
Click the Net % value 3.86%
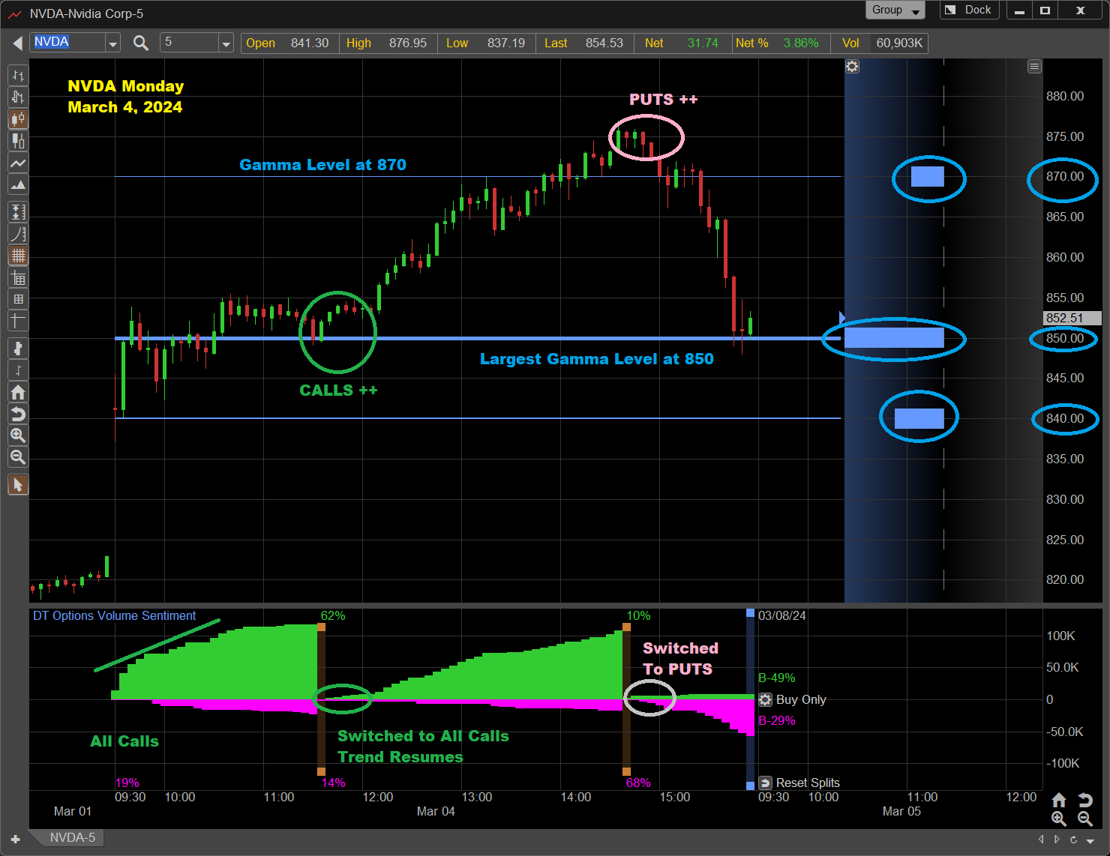[x=801, y=43]
